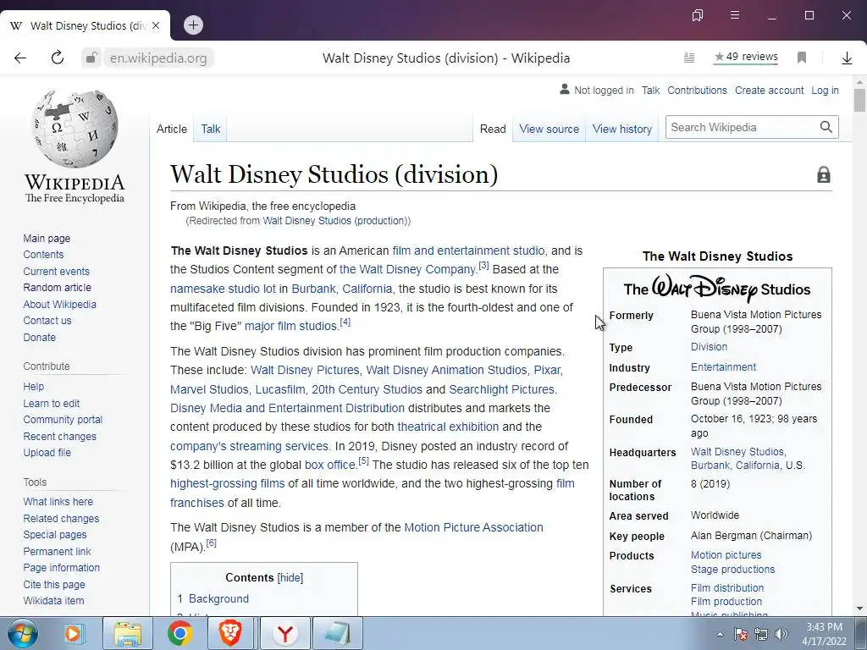Open the Wikidata item link

pyautogui.click(x=53, y=600)
